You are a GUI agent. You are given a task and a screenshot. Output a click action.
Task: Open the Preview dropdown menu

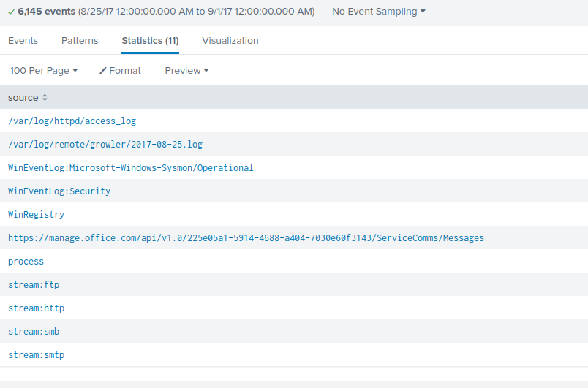186,71
